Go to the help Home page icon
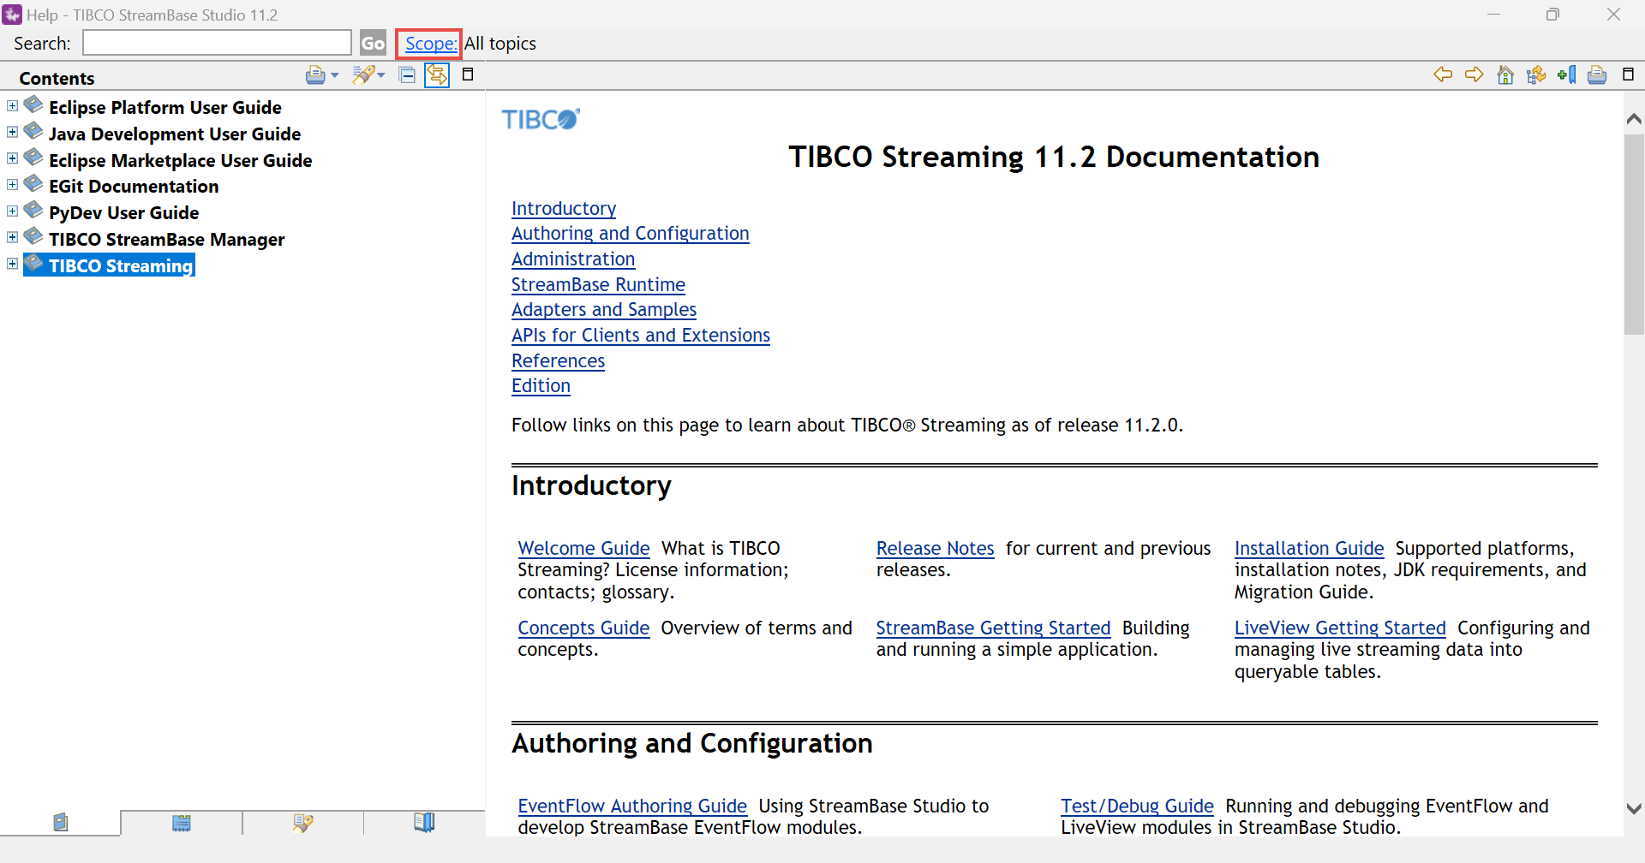Screen dimensions: 1645x863 [1504, 75]
